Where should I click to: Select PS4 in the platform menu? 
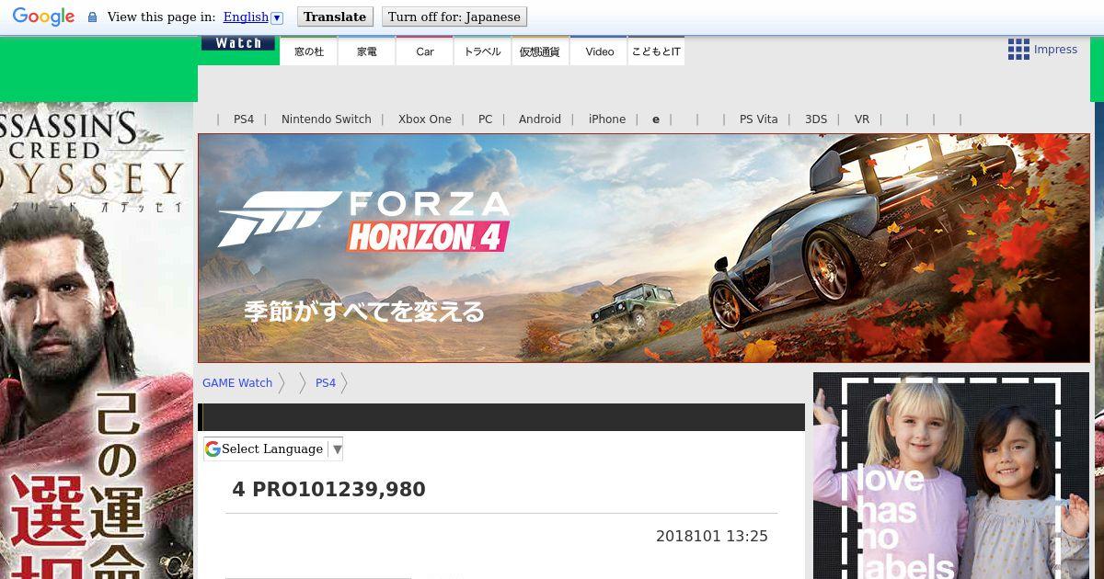(244, 119)
